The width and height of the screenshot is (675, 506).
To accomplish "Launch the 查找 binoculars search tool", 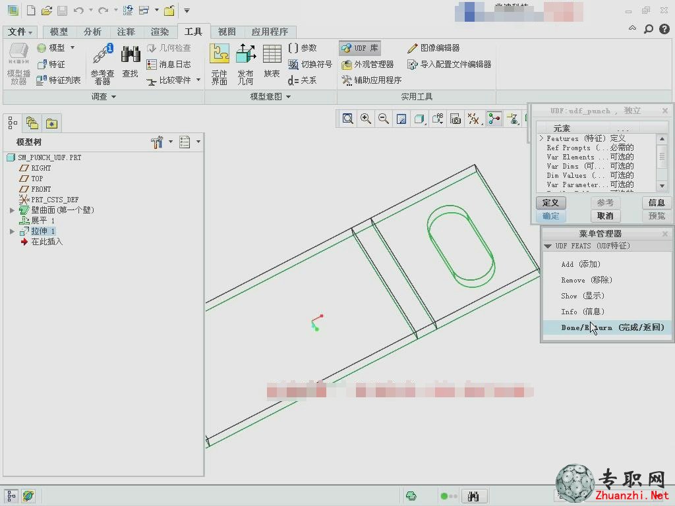I will pos(130,61).
